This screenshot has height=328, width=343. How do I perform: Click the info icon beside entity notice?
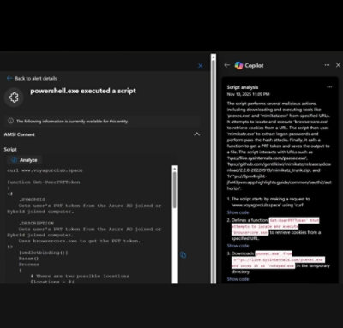pyautogui.click(x=10, y=121)
